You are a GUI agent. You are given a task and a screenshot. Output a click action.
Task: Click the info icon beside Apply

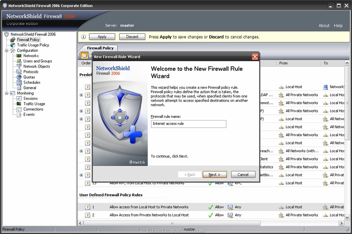pos(83,37)
